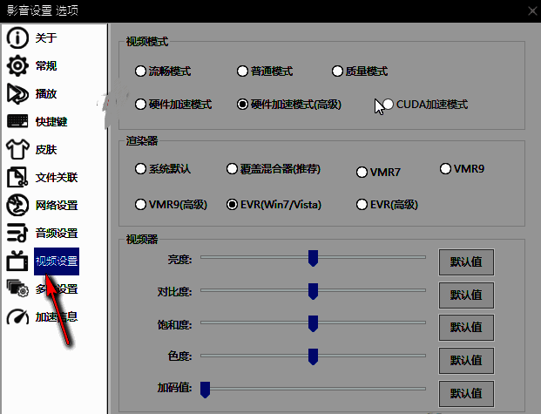Choose the VMR7 renderer
Image resolution: width=541 pixels, height=414 pixels.
(362, 173)
